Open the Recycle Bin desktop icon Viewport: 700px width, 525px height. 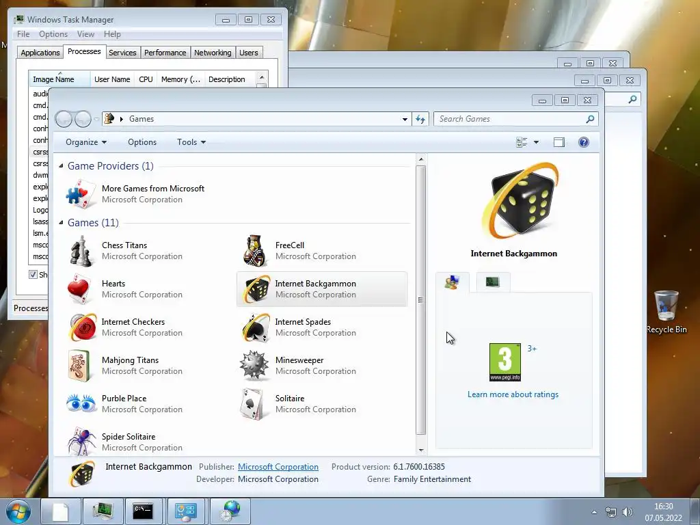click(666, 311)
